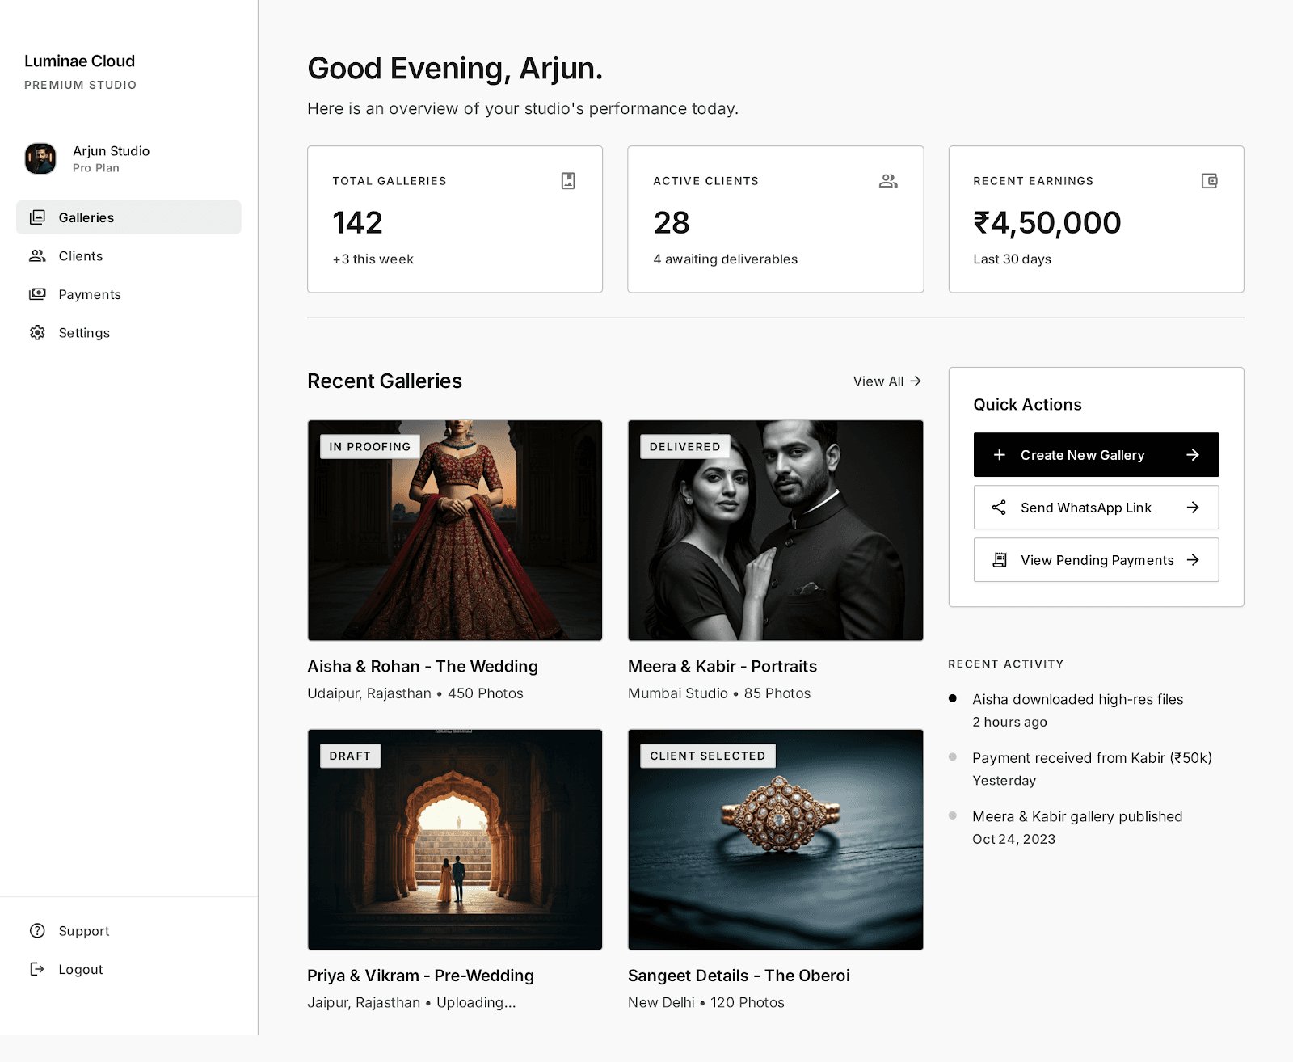Click the Clients people icon in sidebar

point(37,256)
